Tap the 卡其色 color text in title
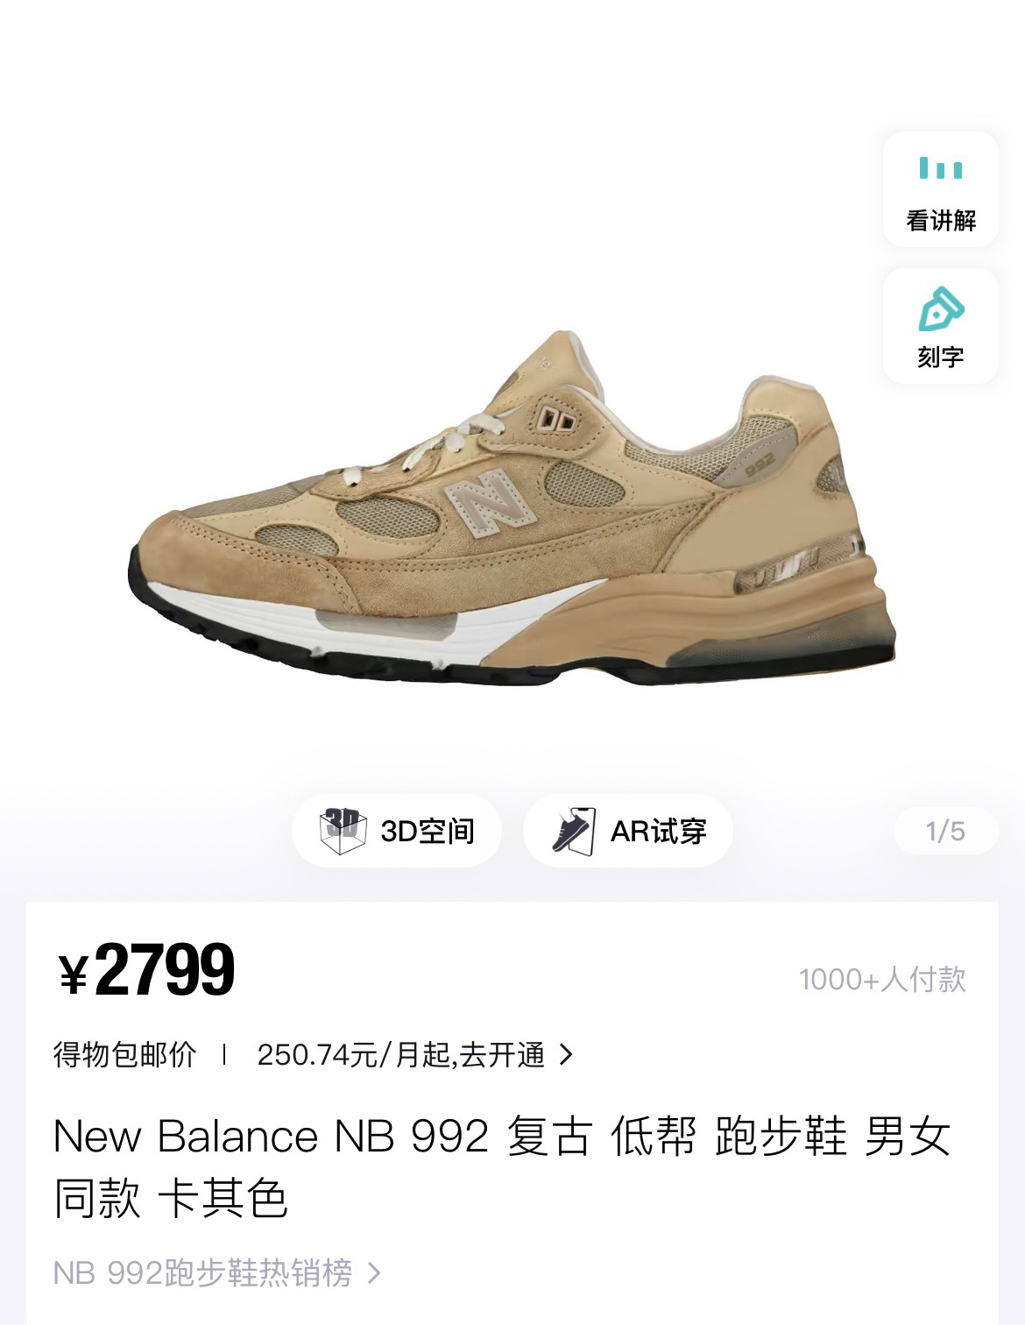This screenshot has width=1025, height=1325. (x=223, y=1199)
